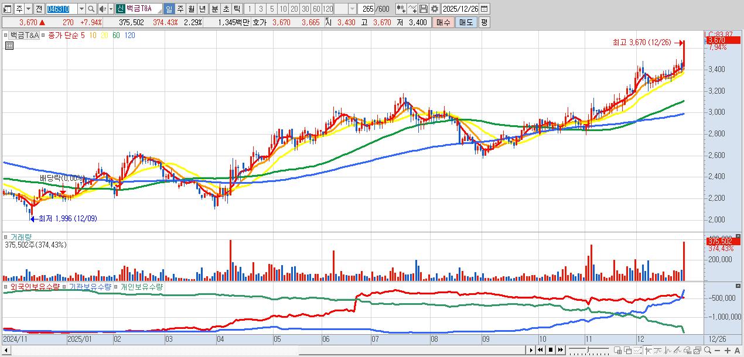
Task: Click the save chart diskette icon
Action: pyautogui.click(x=424, y=9)
